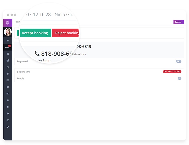Image resolution: width=189 pixels, height=145 pixels.
Task: Click the magnified 818-908 phone number
Action: click(x=54, y=54)
